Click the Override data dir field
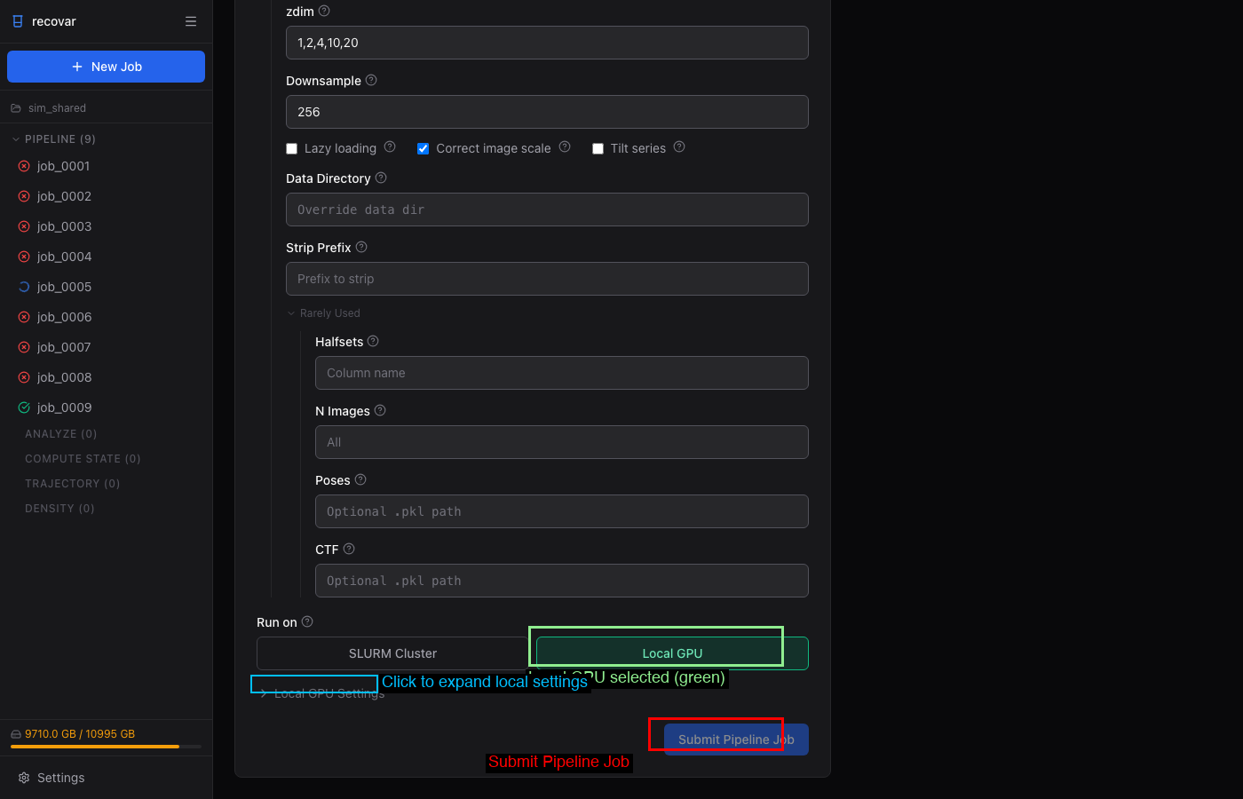This screenshot has height=799, width=1243. [x=547, y=210]
